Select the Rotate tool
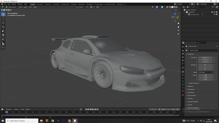 pos(3,27)
